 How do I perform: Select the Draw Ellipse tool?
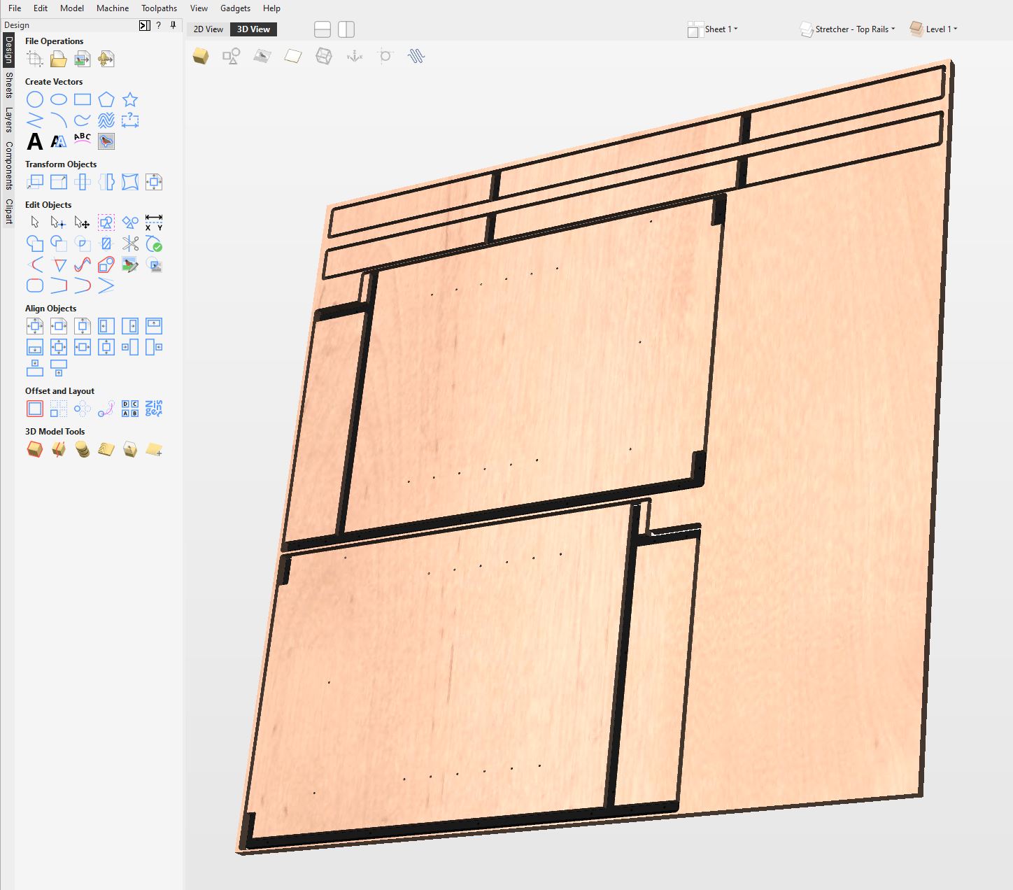[59, 100]
